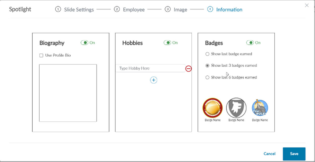The height and width of the screenshot is (162, 315).
Task: Click the You Rule badge icon
Action: coord(260,108)
